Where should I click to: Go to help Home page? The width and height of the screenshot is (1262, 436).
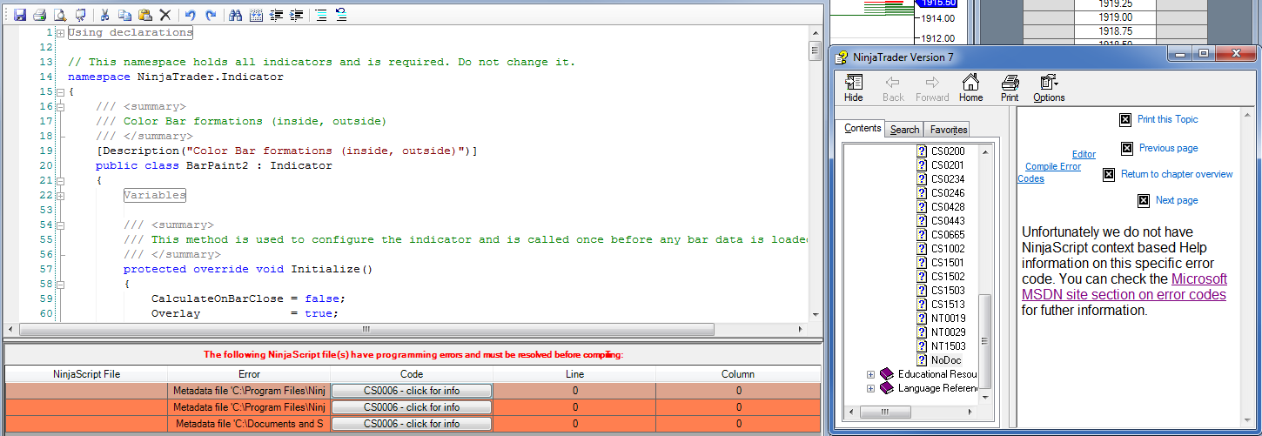[x=970, y=89]
